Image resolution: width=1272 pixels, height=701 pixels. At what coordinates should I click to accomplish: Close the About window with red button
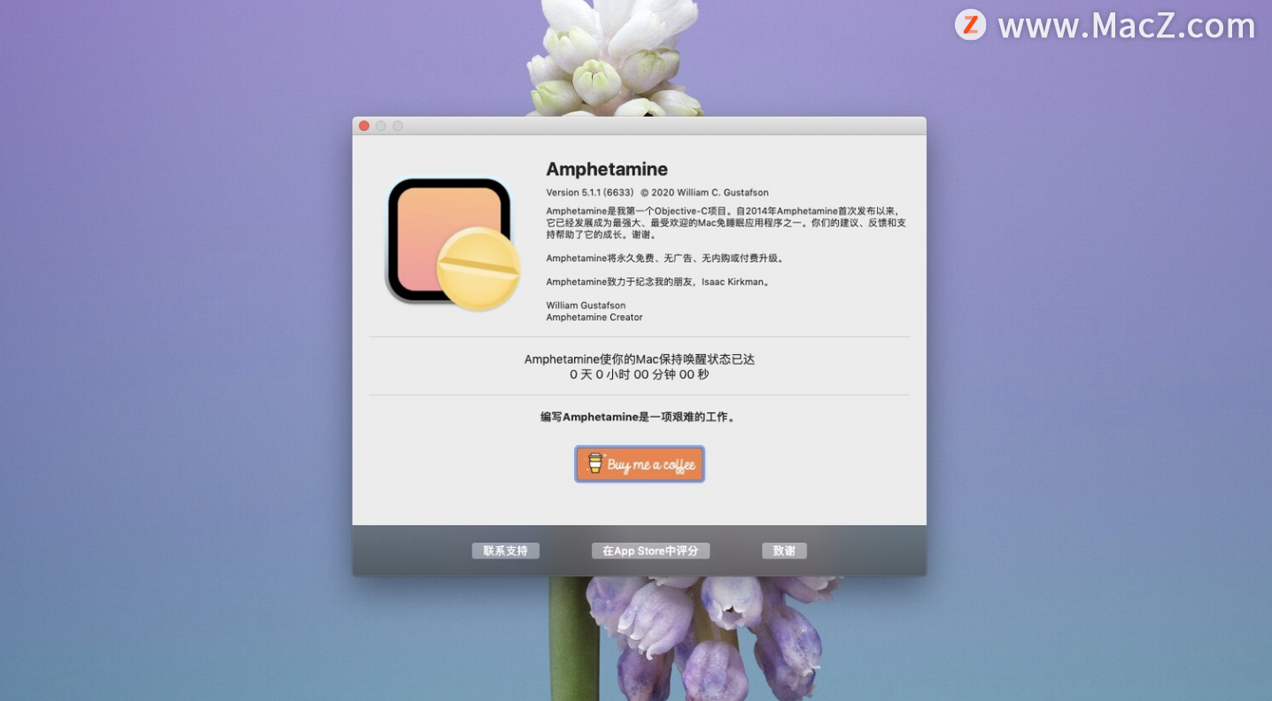tap(364, 127)
